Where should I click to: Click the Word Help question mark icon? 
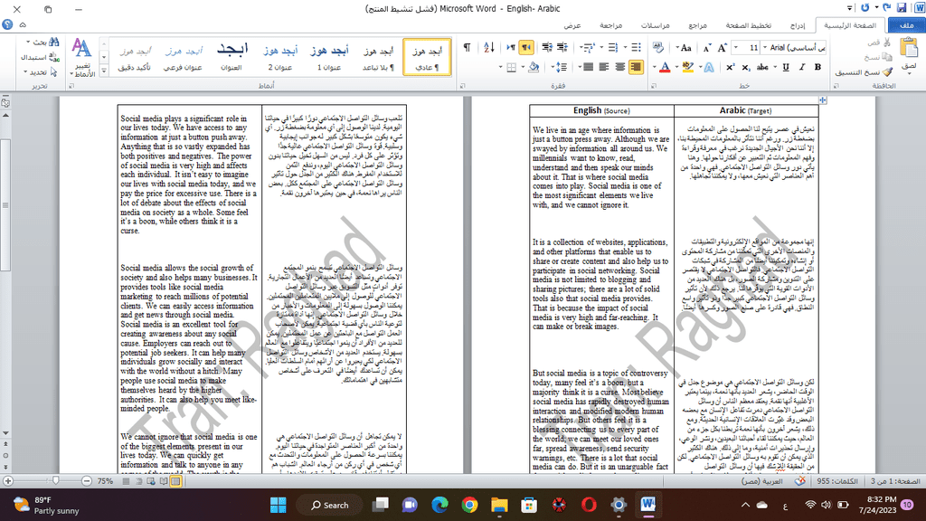coord(7,24)
